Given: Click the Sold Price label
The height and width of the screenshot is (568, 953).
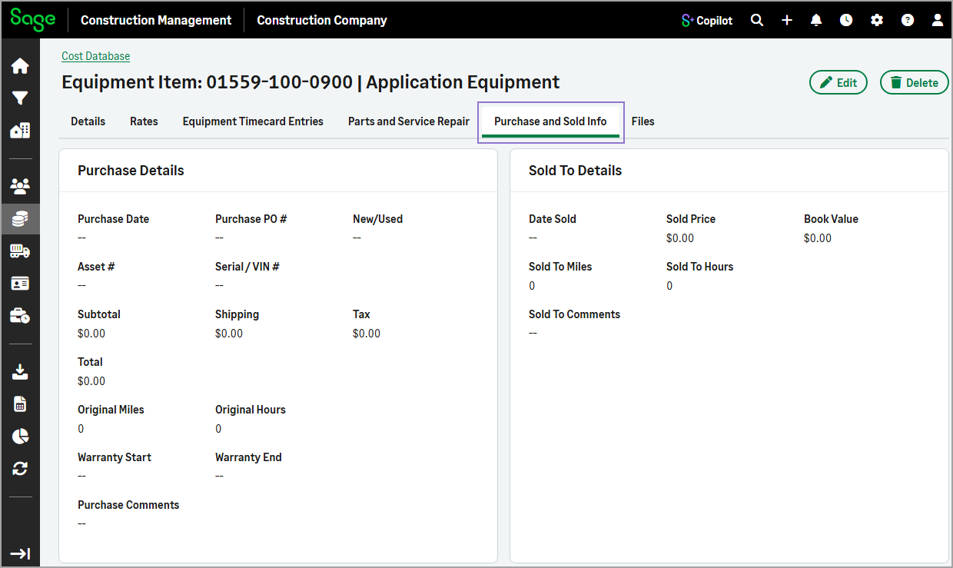Looking at the screenshot, I should pyautogui.click(x=691, y=219).
